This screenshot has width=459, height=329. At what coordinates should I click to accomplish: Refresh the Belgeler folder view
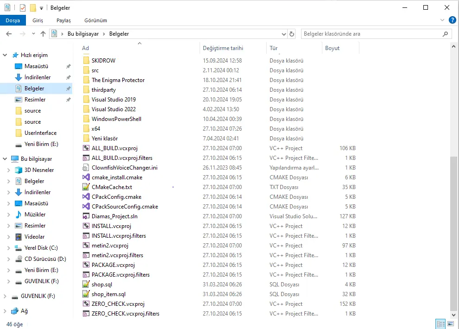(x=291, y=34)
